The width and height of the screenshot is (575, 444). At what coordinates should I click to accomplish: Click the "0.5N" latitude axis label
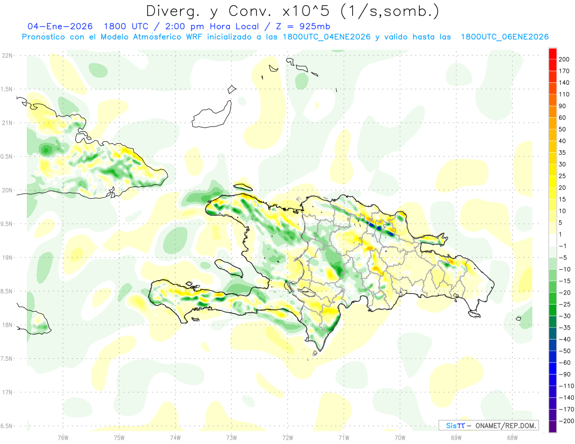7,156
